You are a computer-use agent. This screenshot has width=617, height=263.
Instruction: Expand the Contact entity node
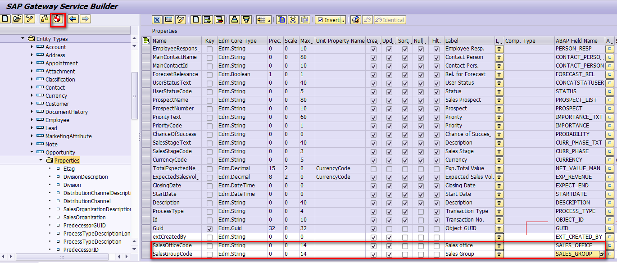pyautogui.click(x=32, y=87)
